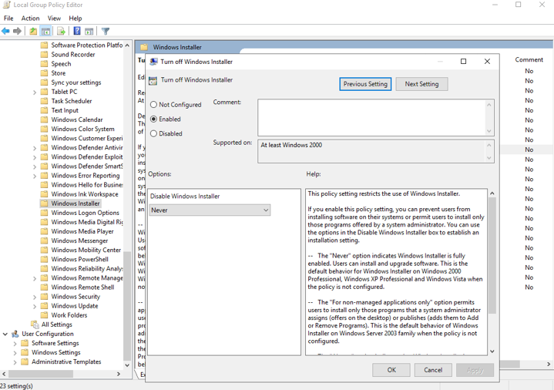
Task: Click the Filter funnel toolbar icon
Action: [x=106, y=32]
